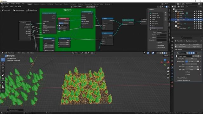
Task: Switch to the Shading workspace tab
Action: pos(66,4)
